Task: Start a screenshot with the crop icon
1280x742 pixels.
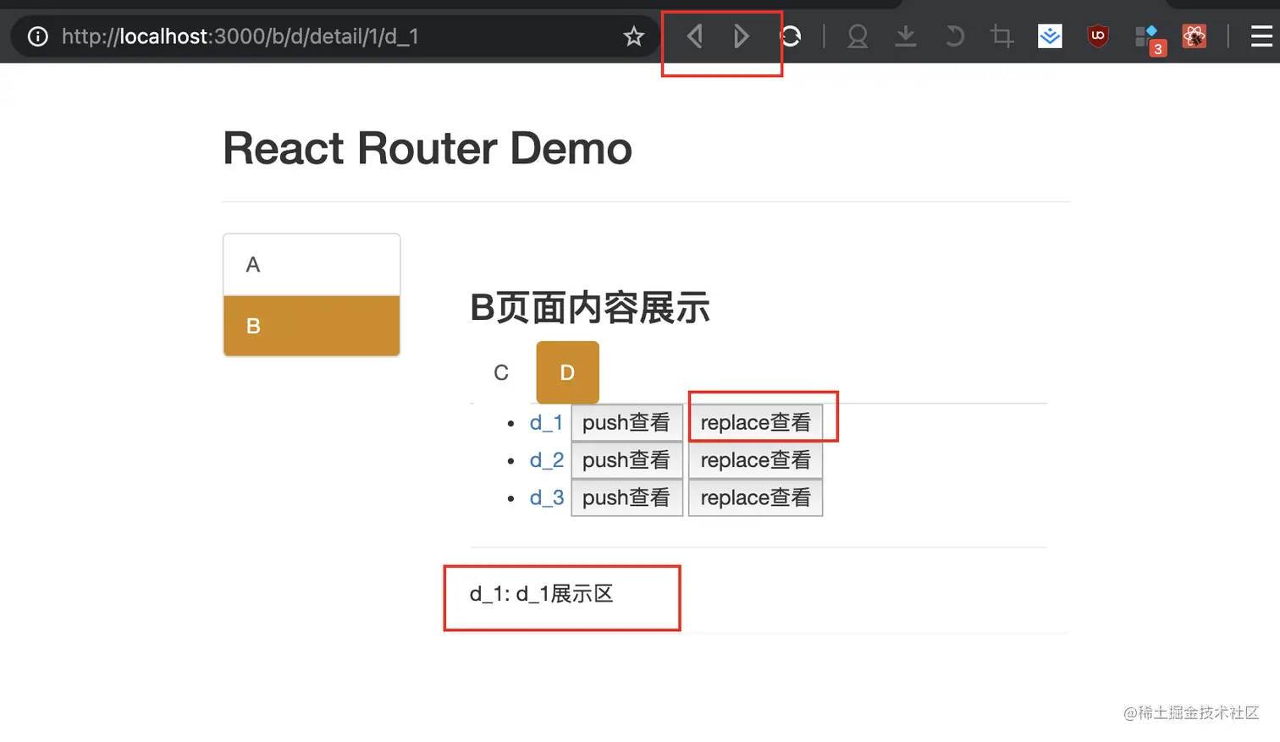Action: pyautogui.click(x=1001, y=36)
